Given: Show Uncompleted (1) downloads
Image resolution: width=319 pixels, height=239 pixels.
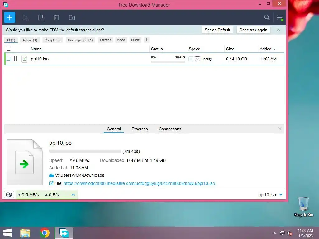Looking at the screenshot, I should (80, 40).
